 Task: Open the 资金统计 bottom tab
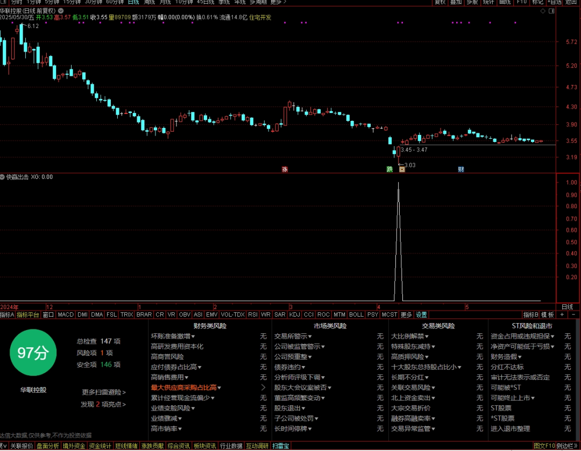tap(100, 446)
